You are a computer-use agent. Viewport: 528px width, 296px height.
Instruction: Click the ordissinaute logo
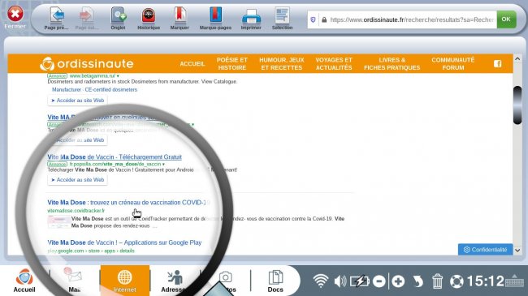[x=87, y=63]
